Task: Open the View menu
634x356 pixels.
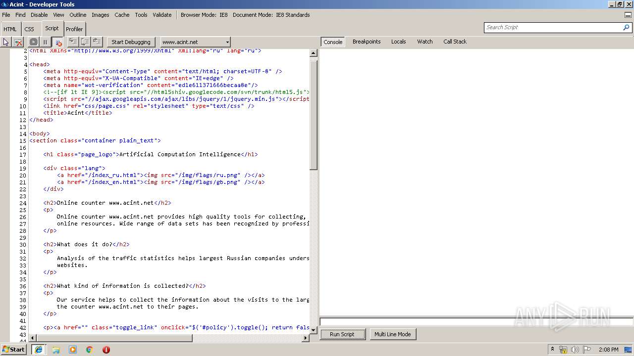Action: pyautogui.click(x=58, y=15)
